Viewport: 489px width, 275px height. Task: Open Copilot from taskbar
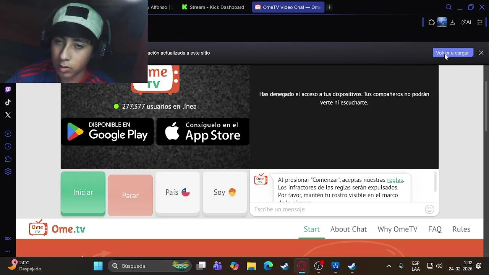(x=234, y=266)
